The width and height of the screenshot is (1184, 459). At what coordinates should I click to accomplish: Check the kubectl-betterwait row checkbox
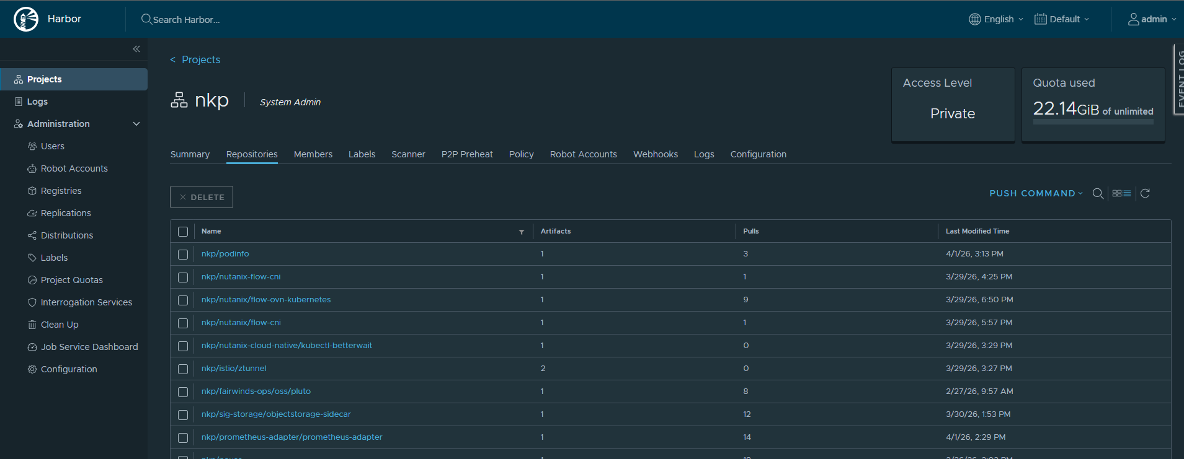[183, 346]
